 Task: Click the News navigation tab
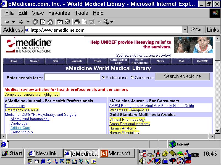(161, 61)
